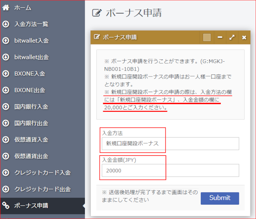Click the download arrow icon beside BXONE出金
Image resolution: width=256 pixels, height=219 pixels.
tap(6, 90)
